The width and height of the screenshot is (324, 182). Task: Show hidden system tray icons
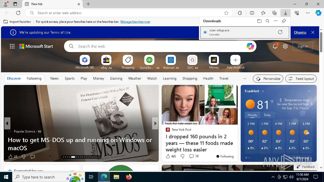[273, 177]
